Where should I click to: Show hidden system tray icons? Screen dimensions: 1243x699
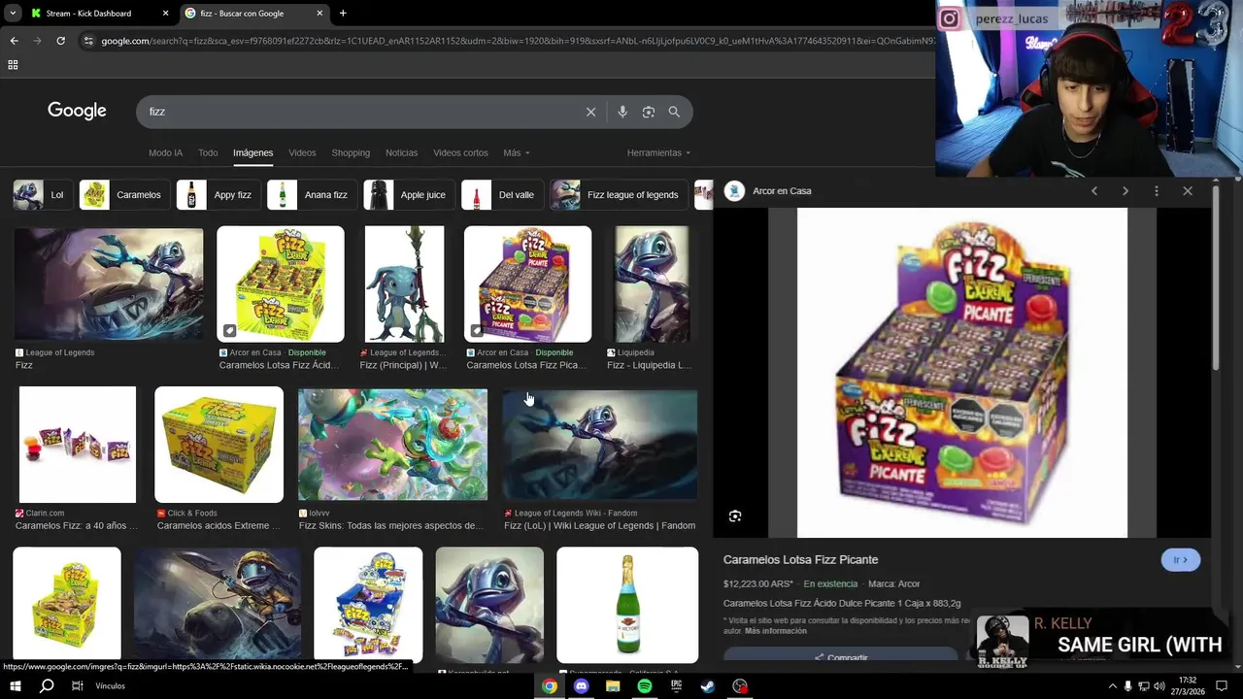pyautogui.click(x=1112, y=686)
